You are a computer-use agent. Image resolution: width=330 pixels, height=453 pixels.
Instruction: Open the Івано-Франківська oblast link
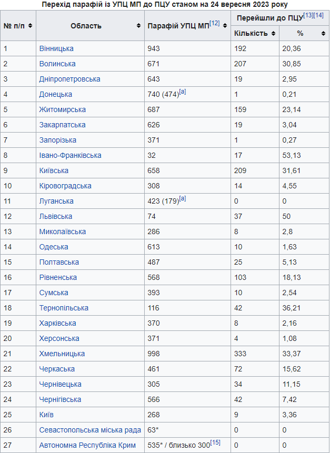click(x=70, y=155)
